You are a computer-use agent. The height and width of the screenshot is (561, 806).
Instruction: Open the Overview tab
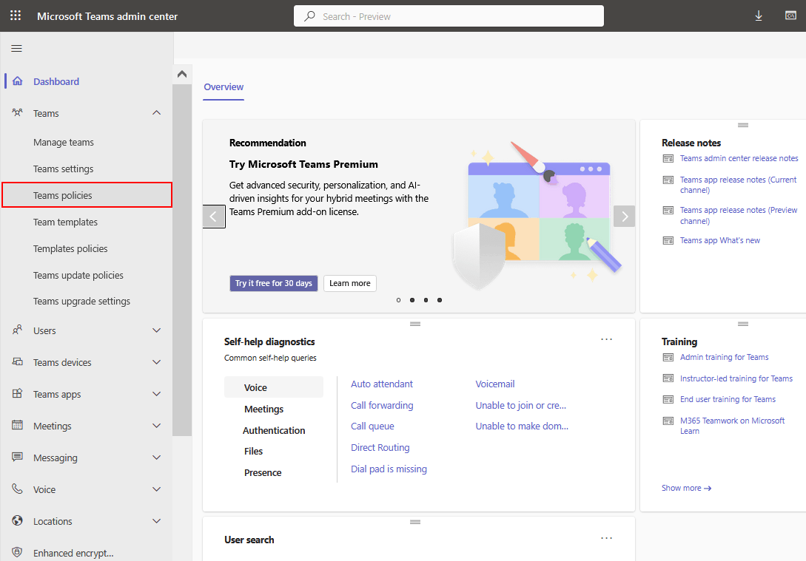[224, 86]
